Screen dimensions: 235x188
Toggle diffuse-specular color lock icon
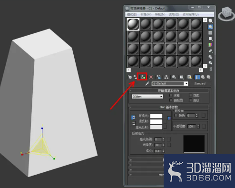134,124
